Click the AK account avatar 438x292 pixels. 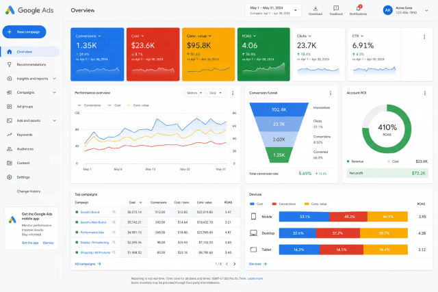pyautogui.click(x=388, y=10)
